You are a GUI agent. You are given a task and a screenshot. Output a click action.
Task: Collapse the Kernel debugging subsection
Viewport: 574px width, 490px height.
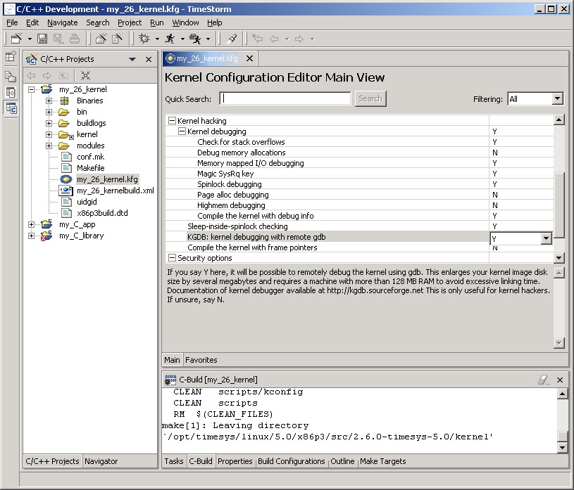click(x=182, y=131)
